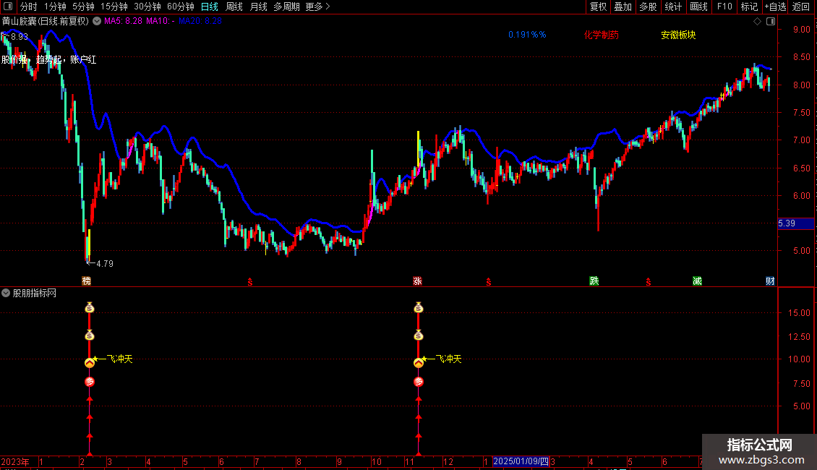This screenshot has height=470, width=817.
Task: Click the MA20: 8.28 legend
Action: (200, 21)
